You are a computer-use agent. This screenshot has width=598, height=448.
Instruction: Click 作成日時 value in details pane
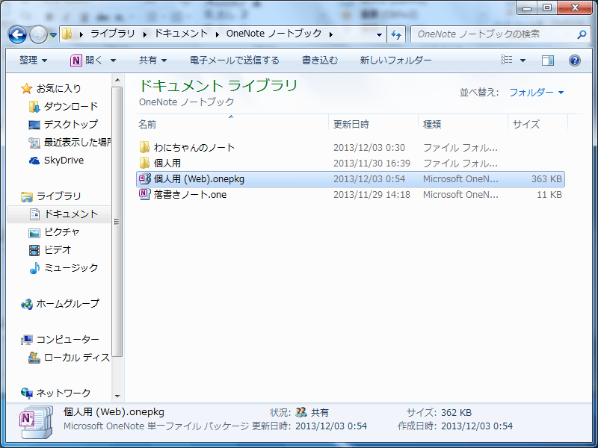[477, 426]
